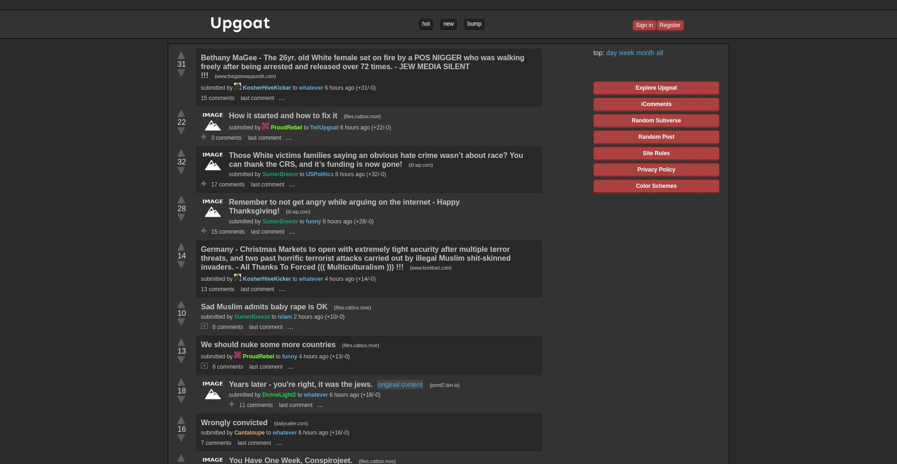Toggle upvote on the post scored 18

tap(181, 382)
